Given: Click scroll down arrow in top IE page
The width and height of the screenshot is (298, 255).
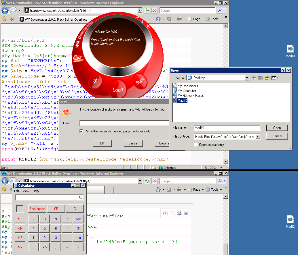Looking at the screenshot, I should [226, 162].
